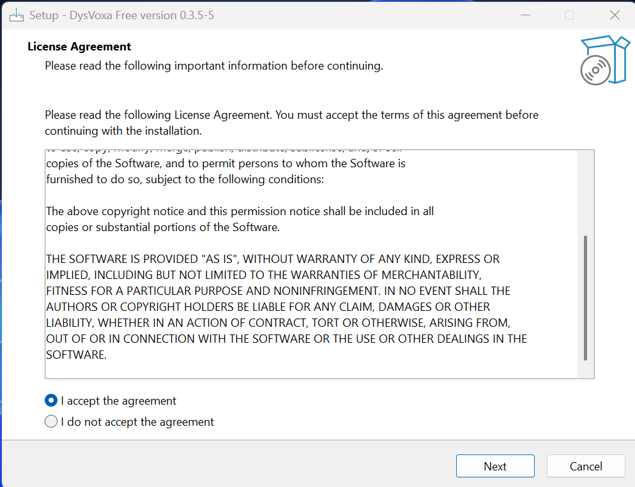Click the Cancel button
Viewport: 635px width, 487px height.
pyautogui.click(x=586, y=466)
